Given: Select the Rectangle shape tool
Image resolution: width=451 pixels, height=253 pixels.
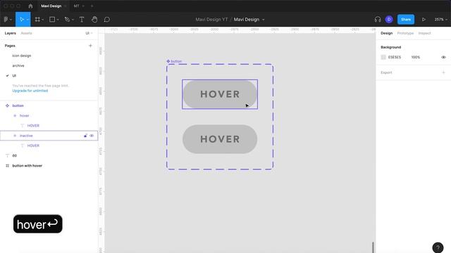Looking at the screenshot, I should (52, 20).
